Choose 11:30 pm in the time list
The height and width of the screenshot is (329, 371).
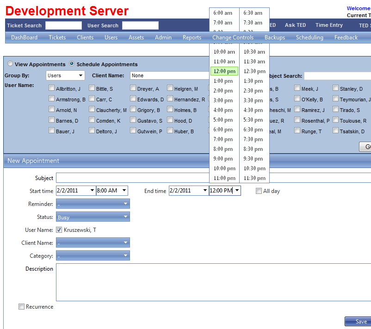point(254,178)
